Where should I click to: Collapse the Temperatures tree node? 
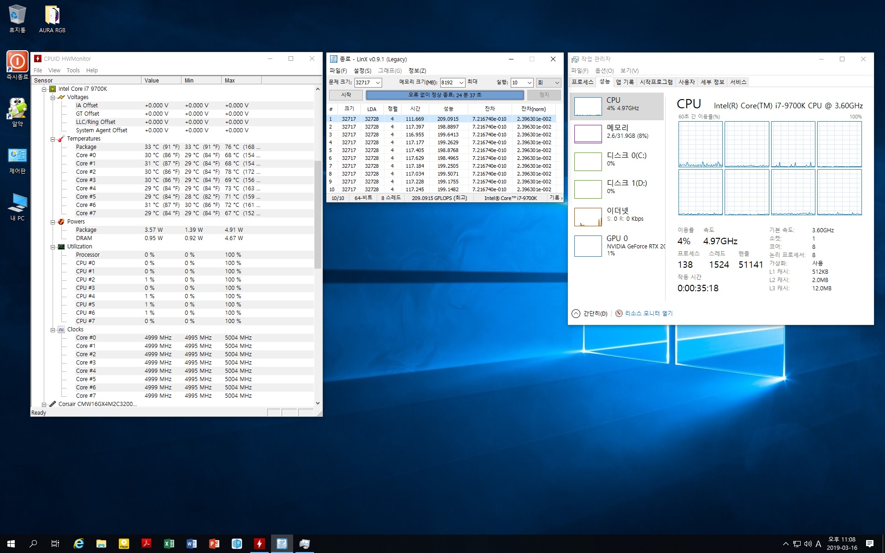pos(53,139)
